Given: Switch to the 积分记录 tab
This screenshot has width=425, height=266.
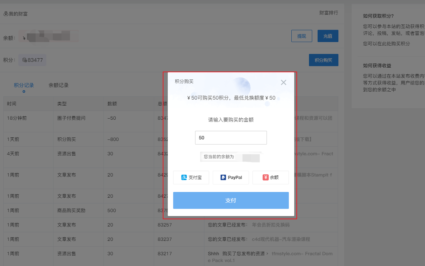Looking at the screenshot, I should [x=24, y=85].
